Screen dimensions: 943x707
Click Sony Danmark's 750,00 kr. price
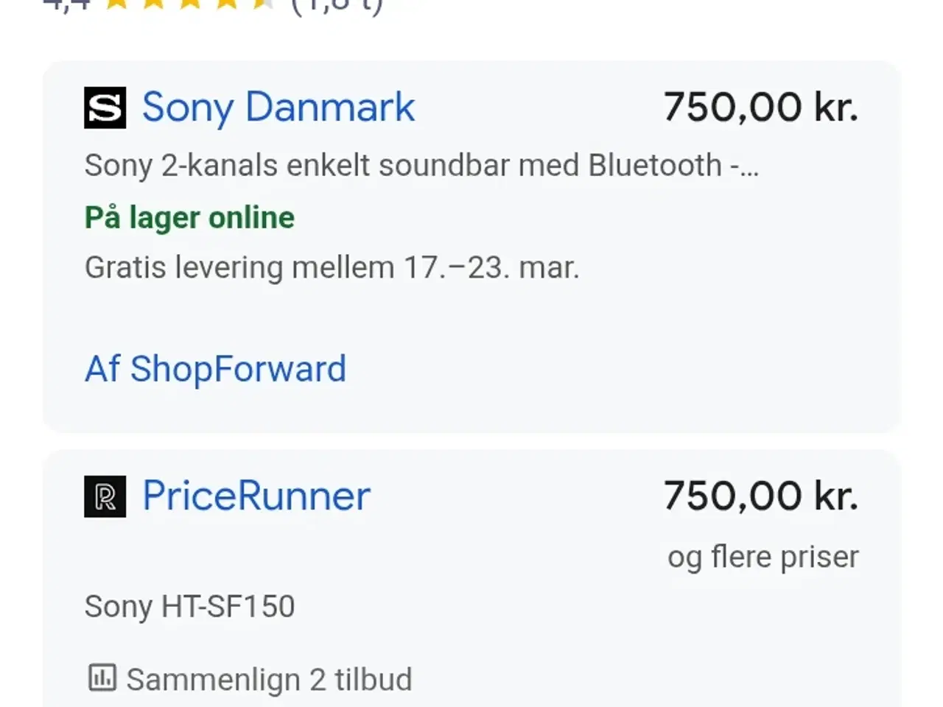pyautogui.click(x=760, y=108)
